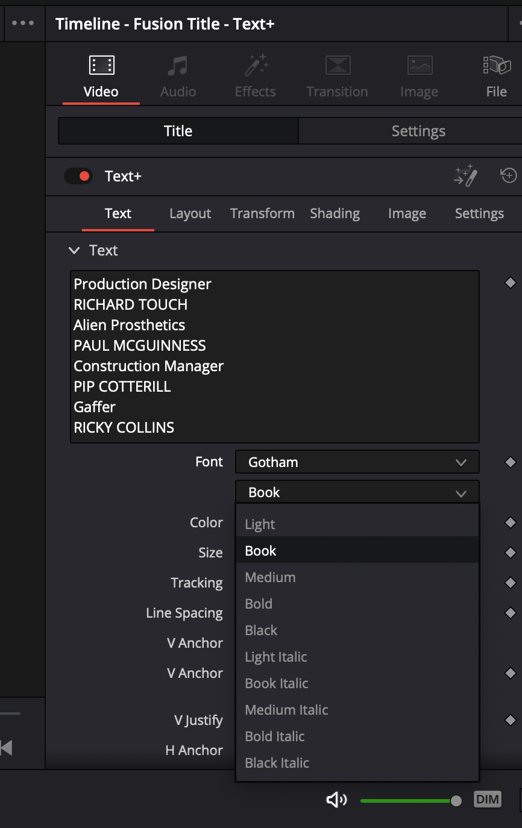
Task: Choose Book font style in the list
Action: pos(357,551)
